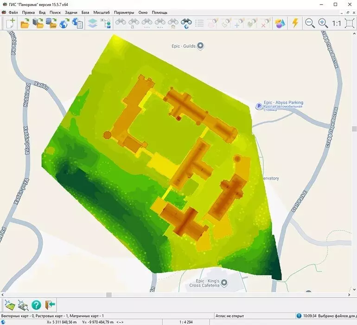Minimize the inner map document window

(x=342, y=13)
